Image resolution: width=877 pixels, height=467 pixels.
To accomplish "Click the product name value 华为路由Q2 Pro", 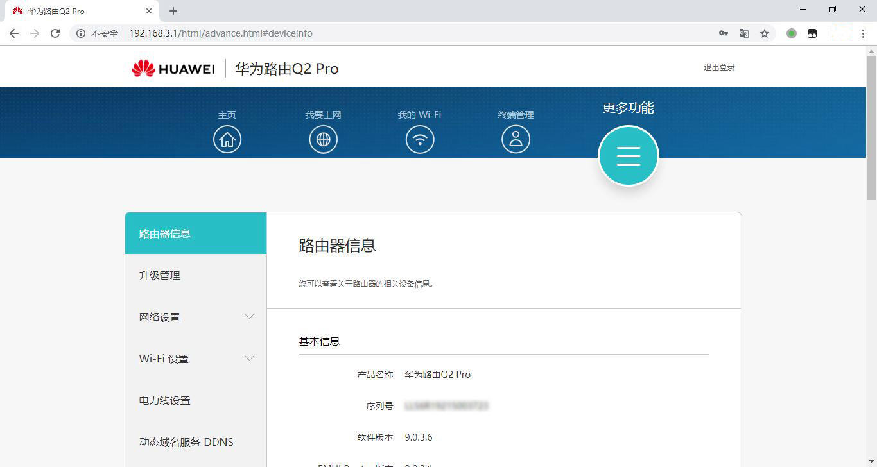I will click(x=437, y=375).
